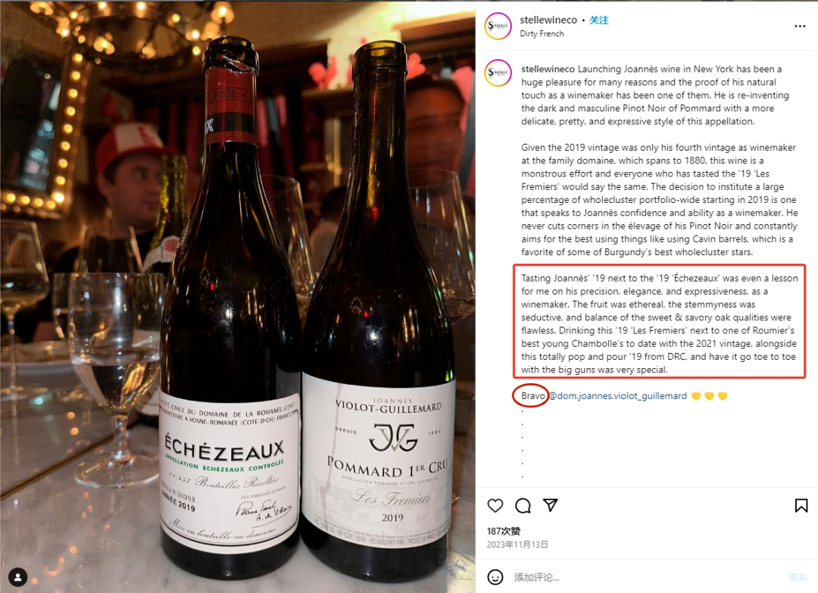Open post date 2023年11月13日

pyautogui.click(x=517, y=545)
